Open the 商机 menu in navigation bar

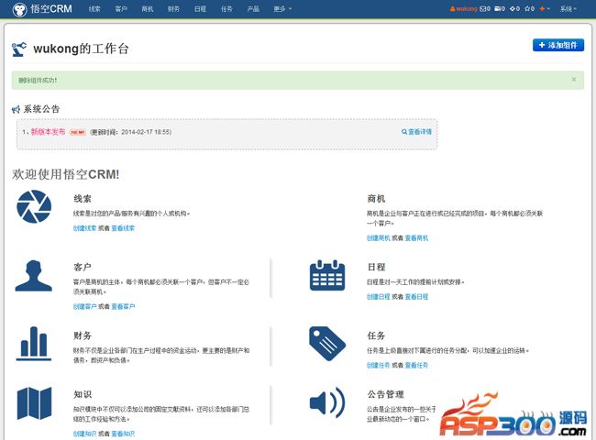pyautogui.click(x=148, y=8)
